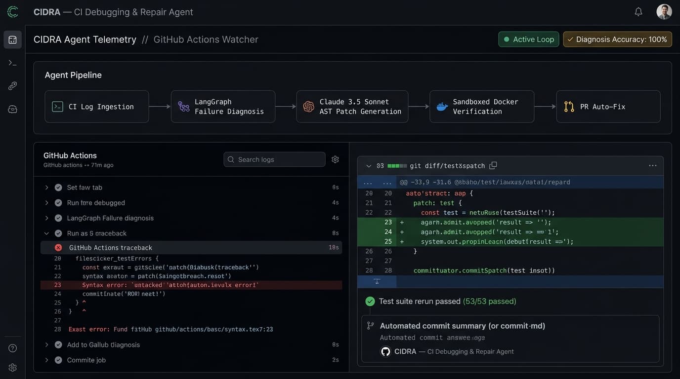Click added diff line 23
680x379 pixels.
tap(510, 223)
